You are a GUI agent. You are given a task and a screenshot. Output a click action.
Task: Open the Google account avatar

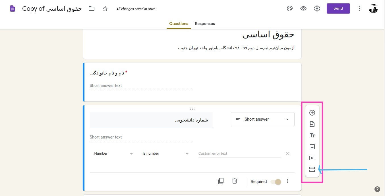[373, 8]
